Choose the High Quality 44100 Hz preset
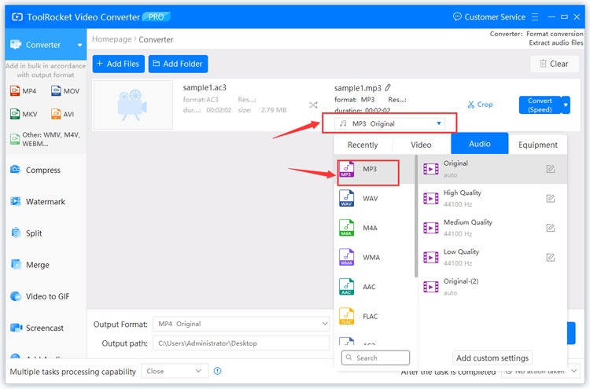590x389 pixels. point(492,199)
